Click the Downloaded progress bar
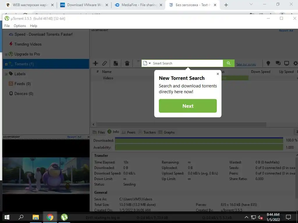The width and height of the screenshot is (298, 223). pos(199,140)
